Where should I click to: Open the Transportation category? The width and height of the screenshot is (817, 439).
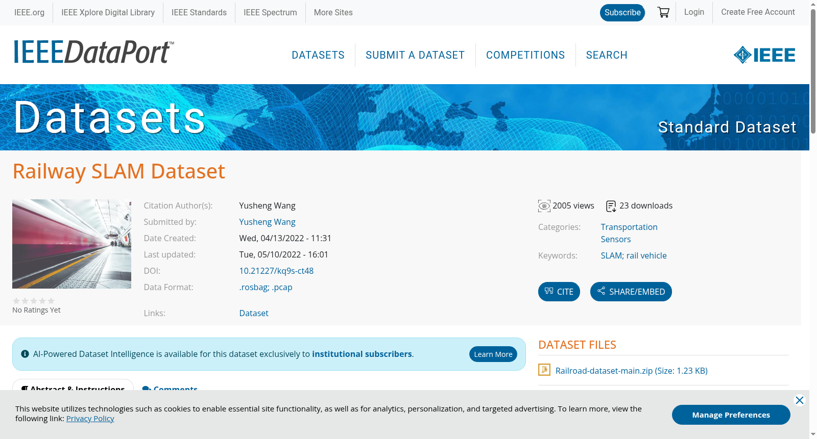pos(629,227)
